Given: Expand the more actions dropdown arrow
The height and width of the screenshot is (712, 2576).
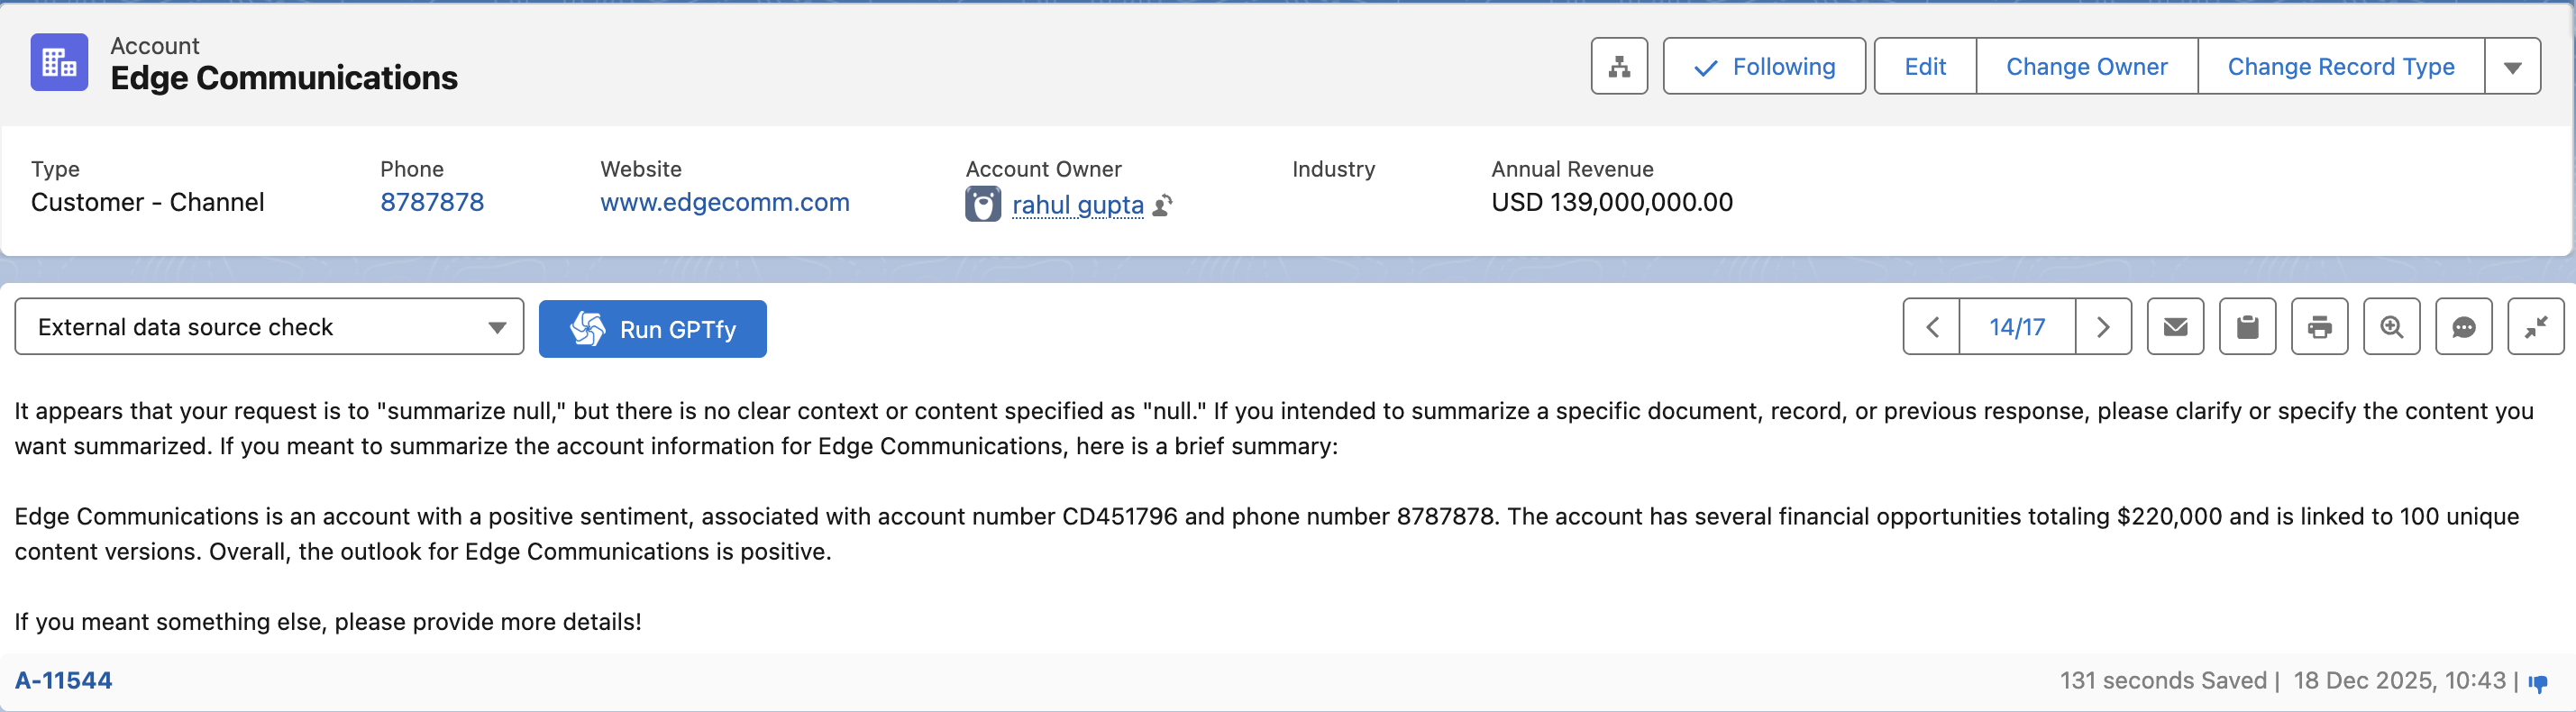Looking at the screenshot, I should point(2512,67).
